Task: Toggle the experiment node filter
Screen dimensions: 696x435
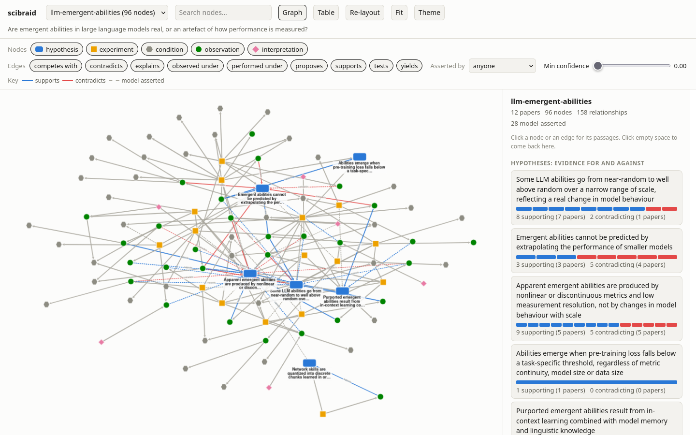Action: (x=112, y=49)
